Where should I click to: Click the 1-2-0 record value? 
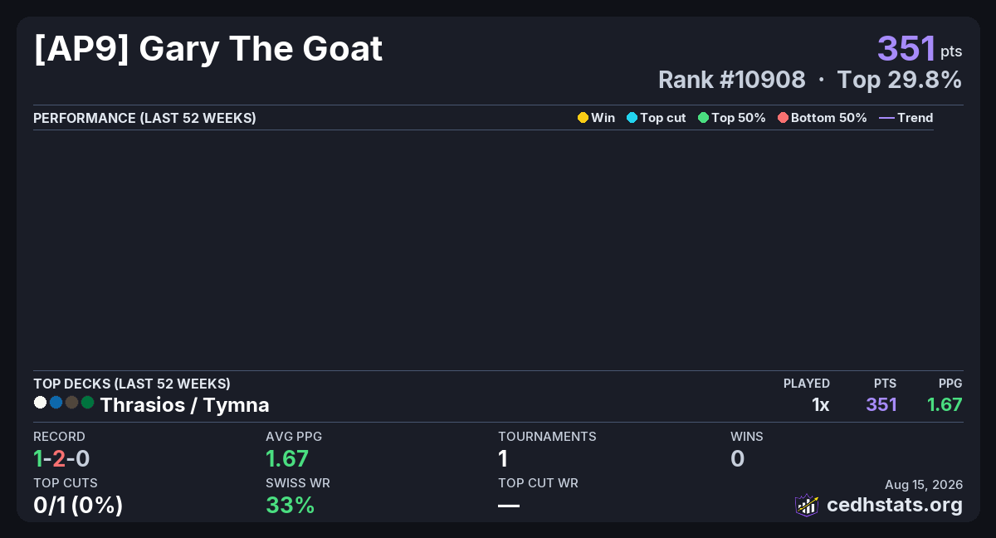click(61, 458)
